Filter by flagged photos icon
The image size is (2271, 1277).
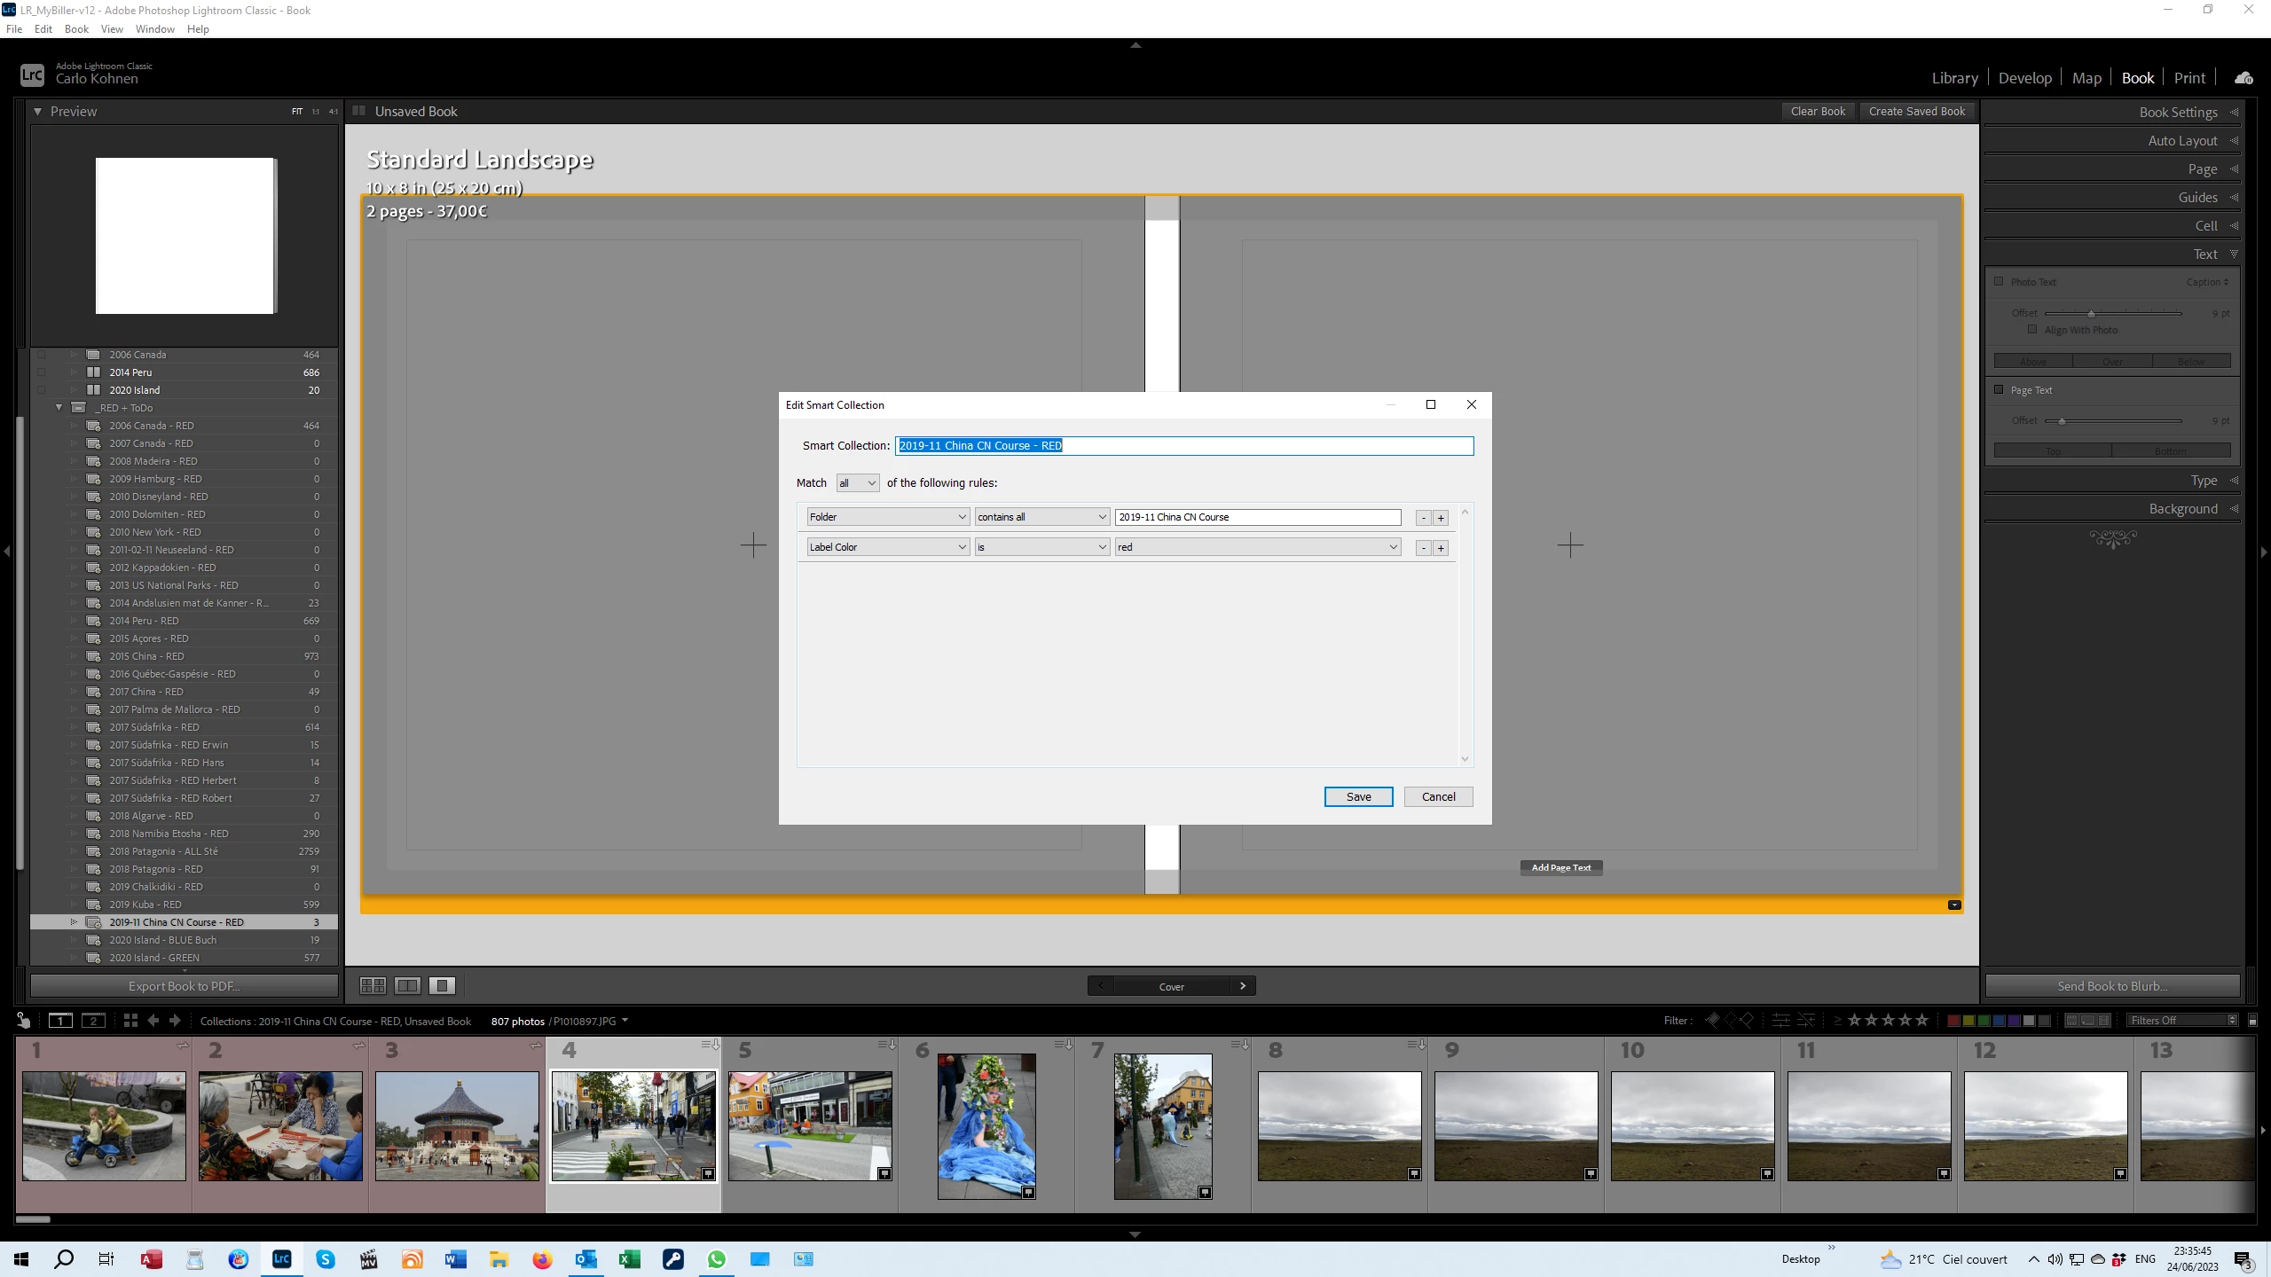tap(1712, 1021)
